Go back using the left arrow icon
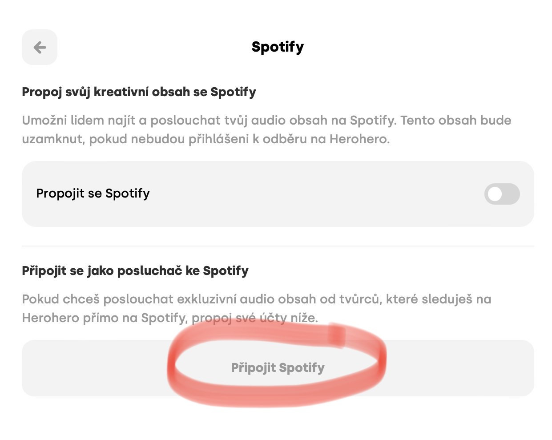This screenshot has width=552, height=440. pyautogui.click(x=40, y=47)
